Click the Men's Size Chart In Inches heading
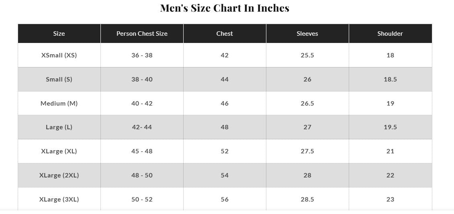This screenshot has width=454, height=214. (x=225, y=8)
